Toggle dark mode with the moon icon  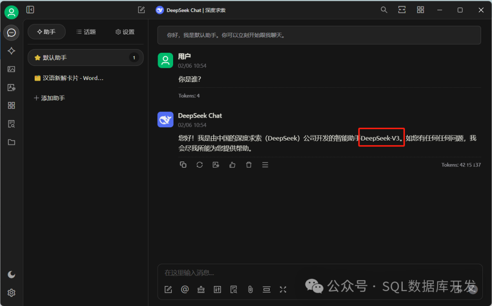click(x=11, y=274)
